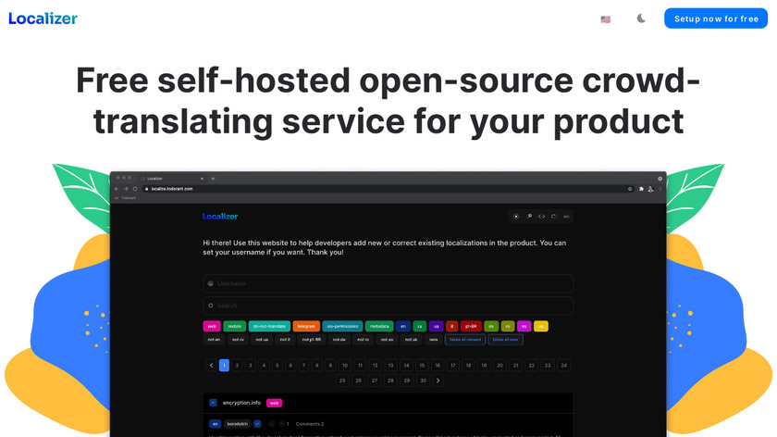Click the preview browser's reload icon
The width and height of the screenshot is (777, 437).
tap(135, 189)
